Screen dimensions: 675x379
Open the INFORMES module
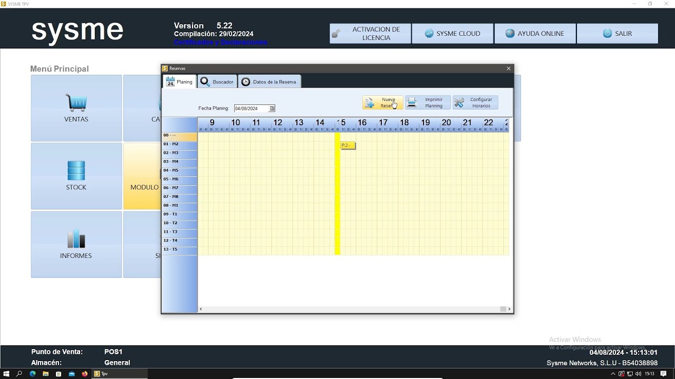coord(76,244)
